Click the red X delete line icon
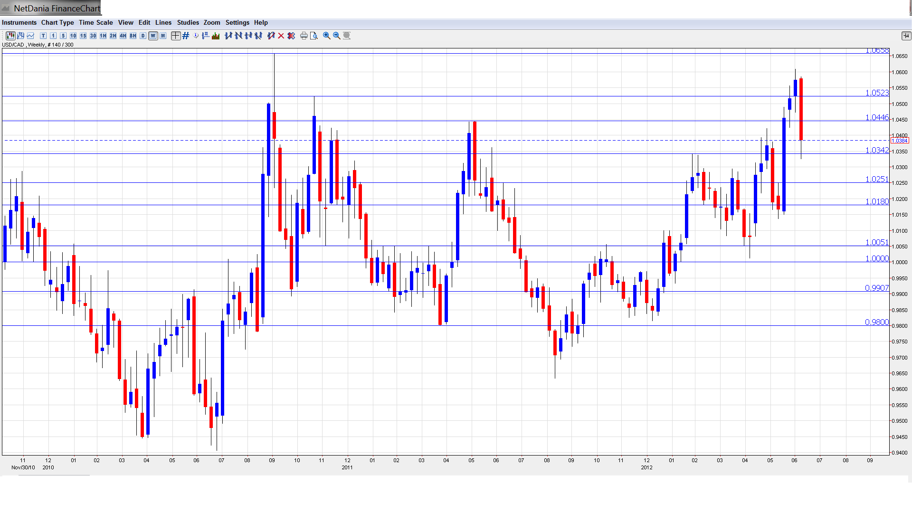 [281, 36]
